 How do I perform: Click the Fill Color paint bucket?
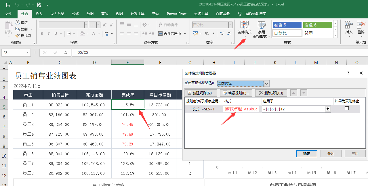click(x=83, y=34)
